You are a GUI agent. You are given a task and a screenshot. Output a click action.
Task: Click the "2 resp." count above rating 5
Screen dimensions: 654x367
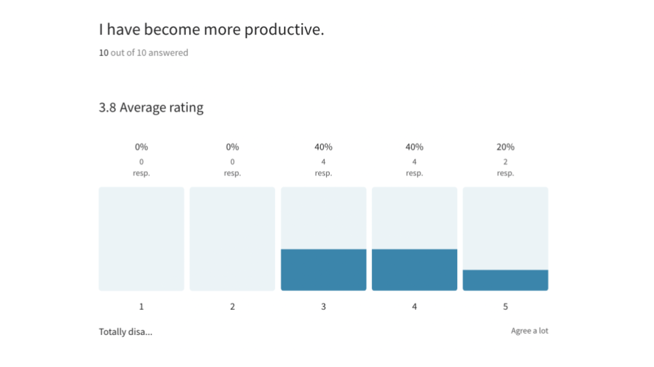tap(505, 167)
